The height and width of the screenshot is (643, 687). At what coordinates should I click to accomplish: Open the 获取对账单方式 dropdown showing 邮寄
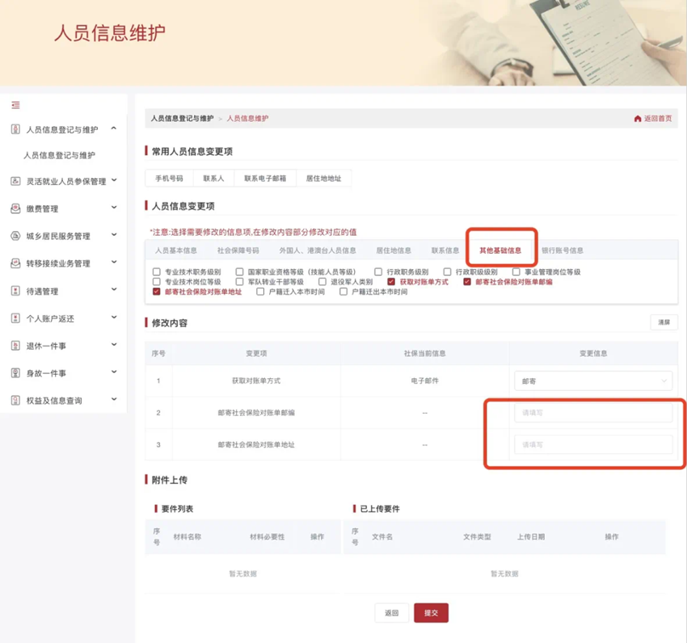592,381
